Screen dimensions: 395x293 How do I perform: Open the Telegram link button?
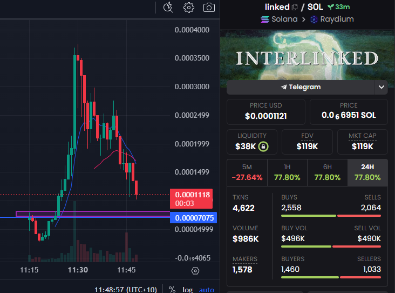[x=301, y=87]
